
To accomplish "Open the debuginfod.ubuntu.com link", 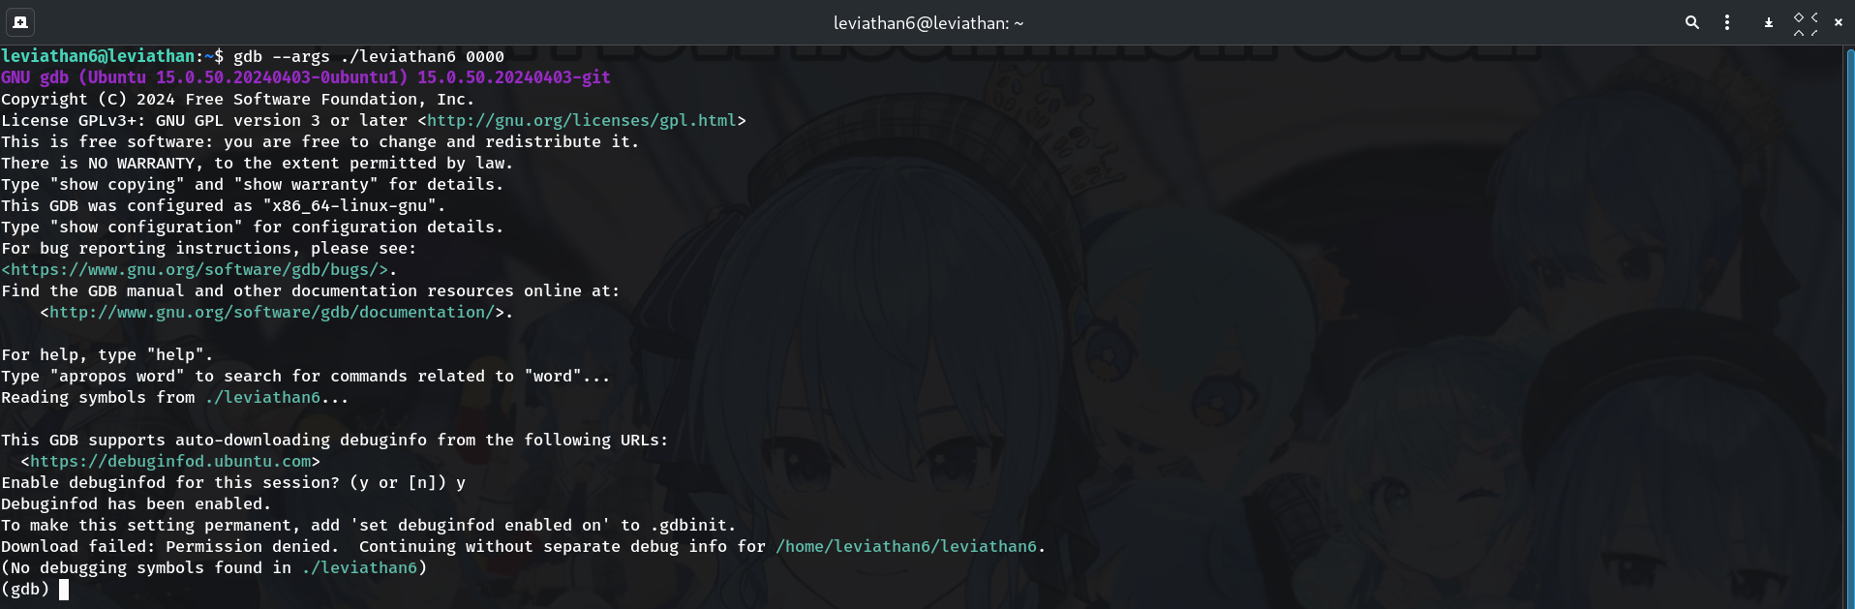I will (x=170, y=461).
